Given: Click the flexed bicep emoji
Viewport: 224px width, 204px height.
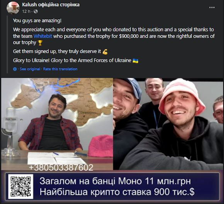Looking at the screenshot, I should (105, 52).
